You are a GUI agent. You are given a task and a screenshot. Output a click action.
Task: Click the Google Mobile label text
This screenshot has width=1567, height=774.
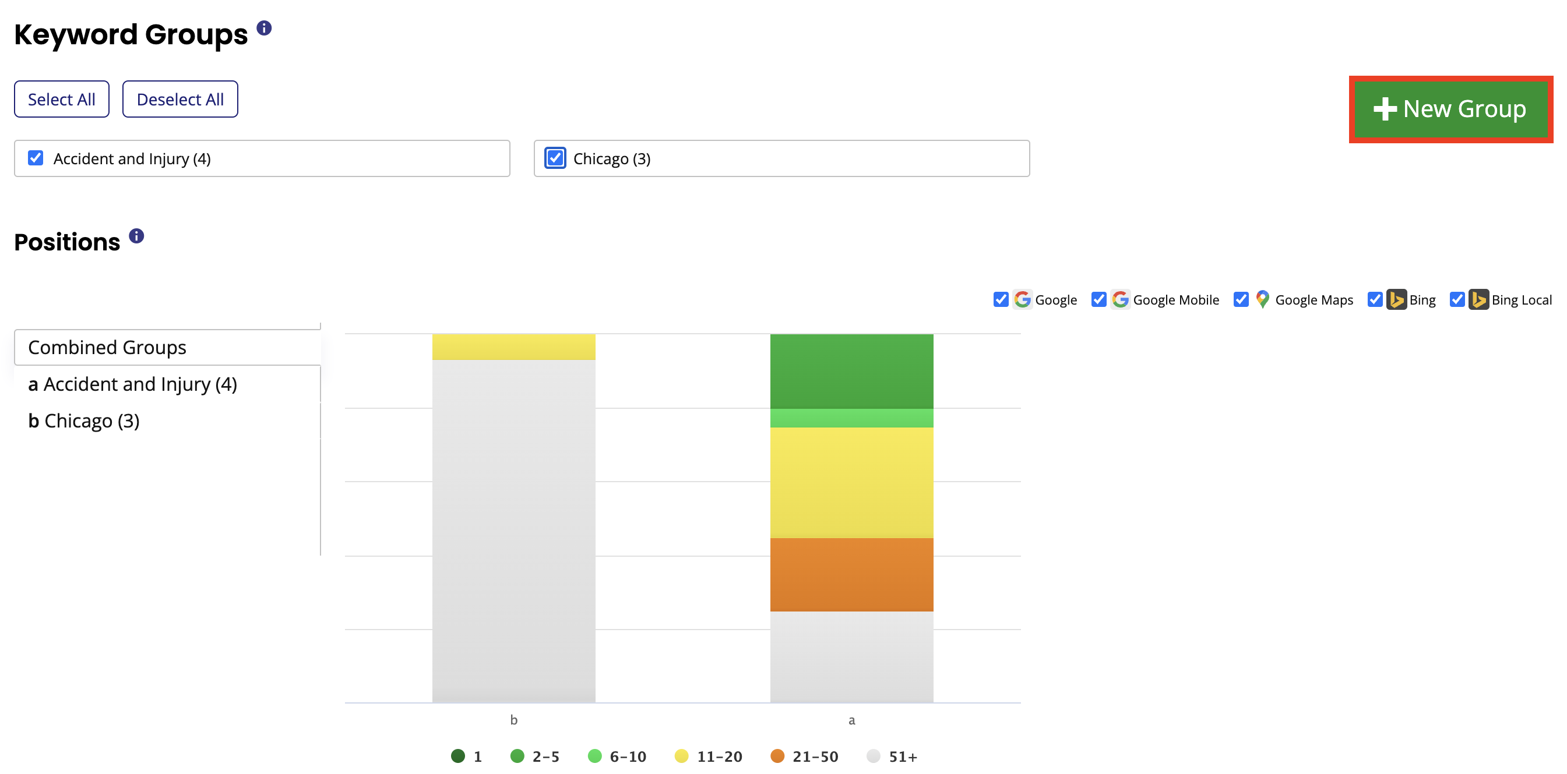tap(1176, 300)
